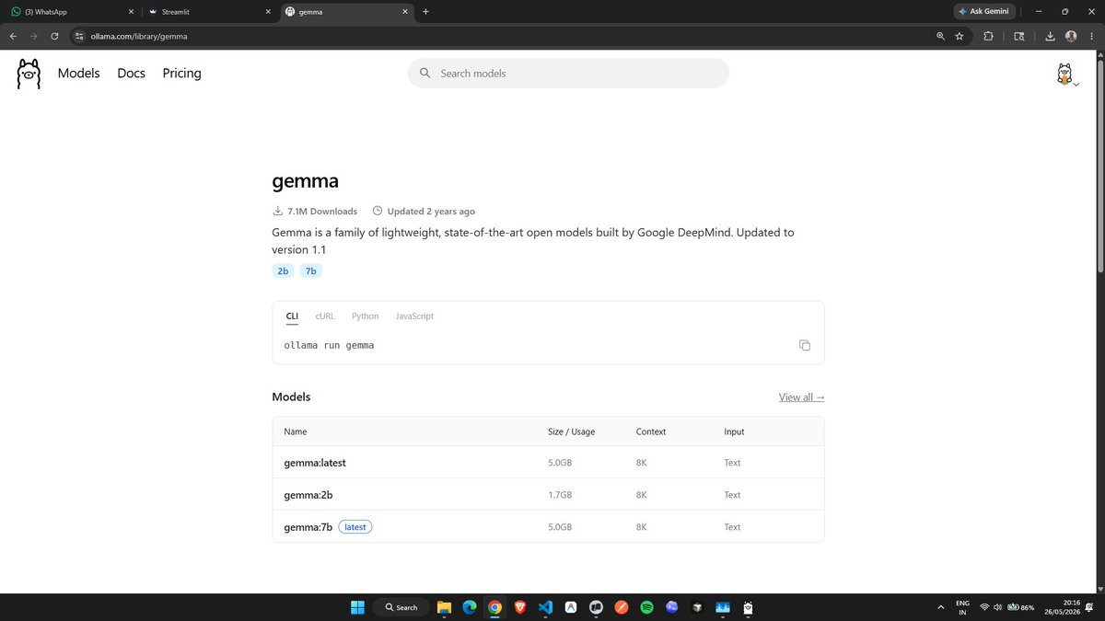Click the taskbar Search box
This screenshot has height=621, width=1105.
pos(401,607)
